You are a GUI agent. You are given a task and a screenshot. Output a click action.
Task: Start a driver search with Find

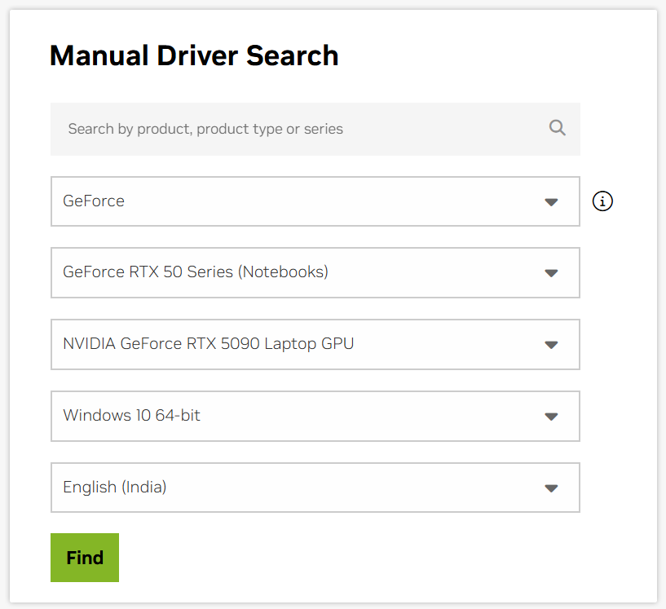coord(84,558)
